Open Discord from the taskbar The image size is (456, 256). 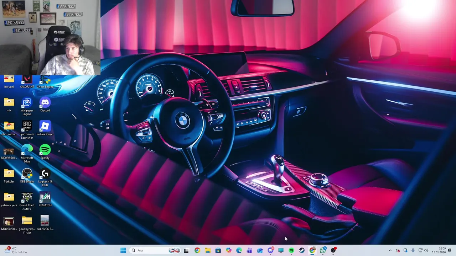pos(270,250)
